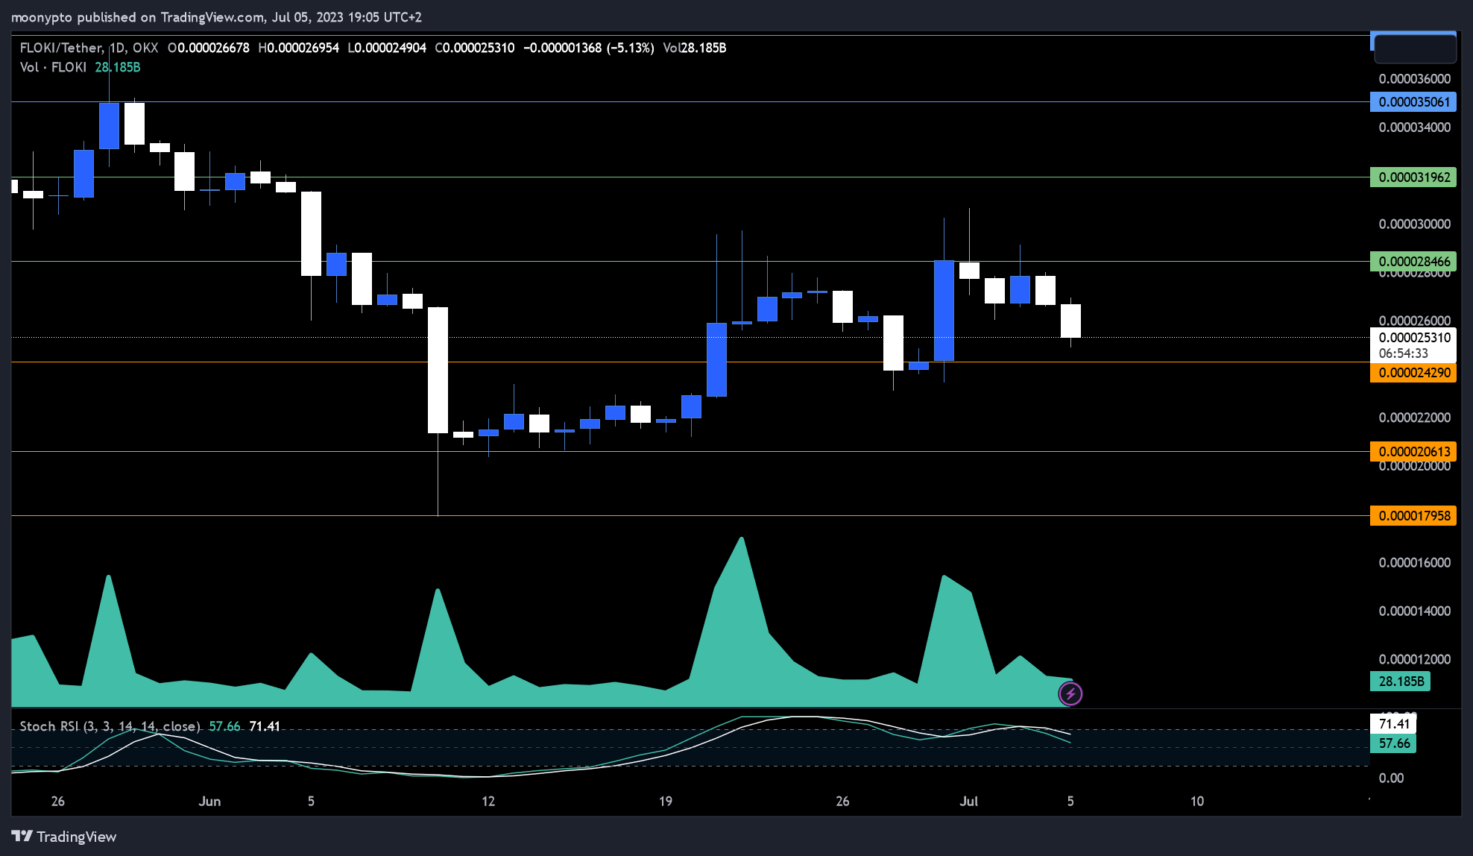1473x856 pixels.
Task: Click the high value H0.000026954 in header
Action: (298, 48)
